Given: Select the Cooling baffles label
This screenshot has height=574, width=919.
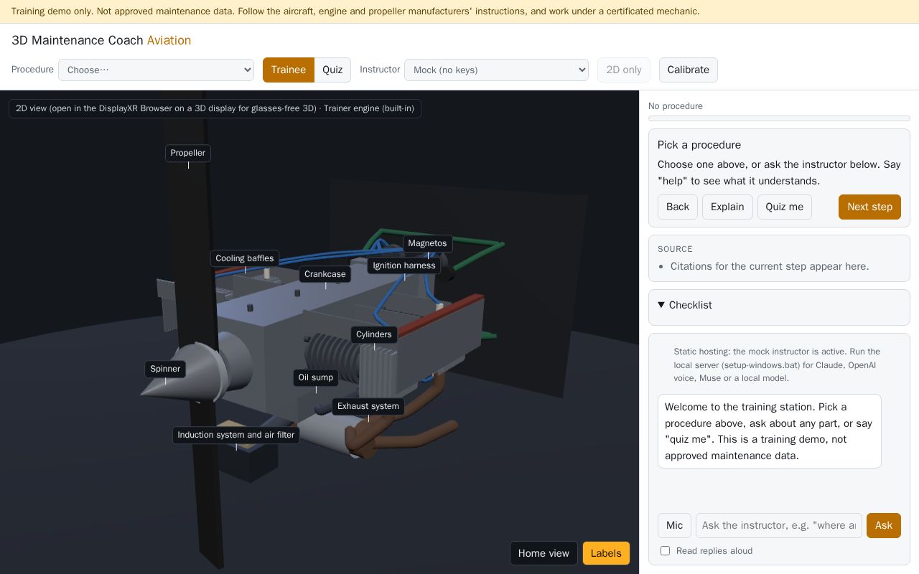Looking at the screenshot, I should (x=245, y=258).
